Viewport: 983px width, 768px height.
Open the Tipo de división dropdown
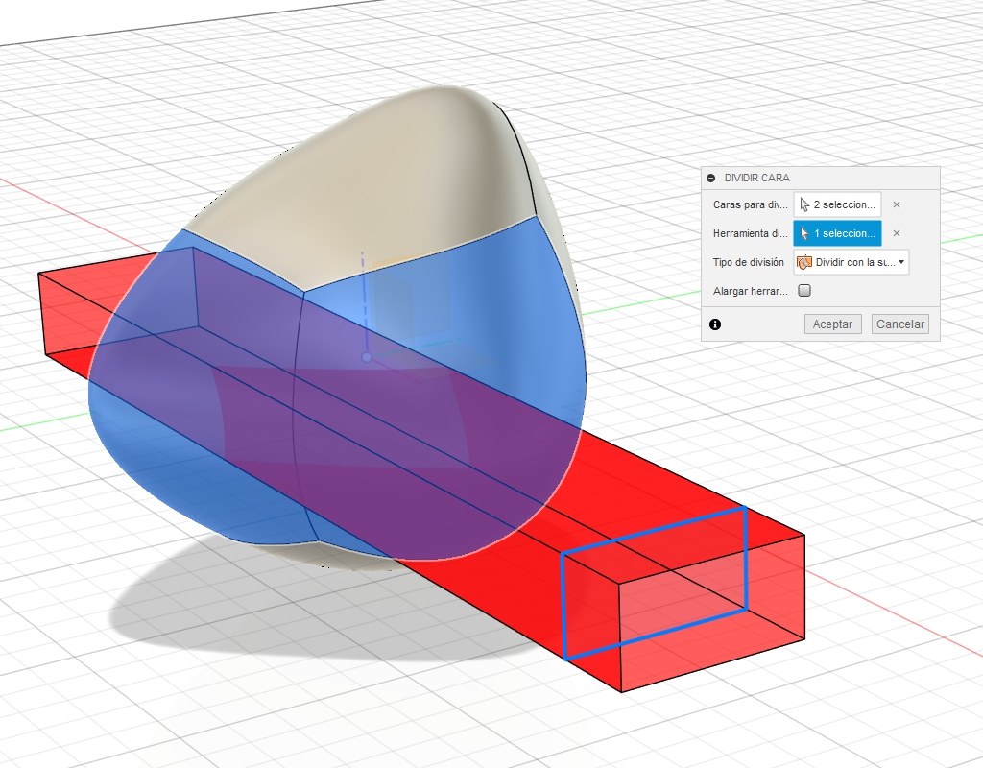click(851, 262)
